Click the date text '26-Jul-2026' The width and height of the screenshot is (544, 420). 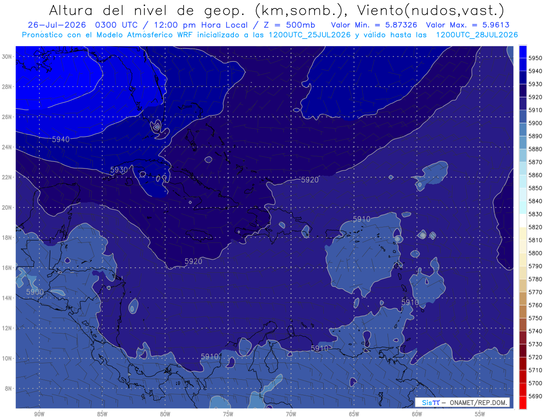58,25
